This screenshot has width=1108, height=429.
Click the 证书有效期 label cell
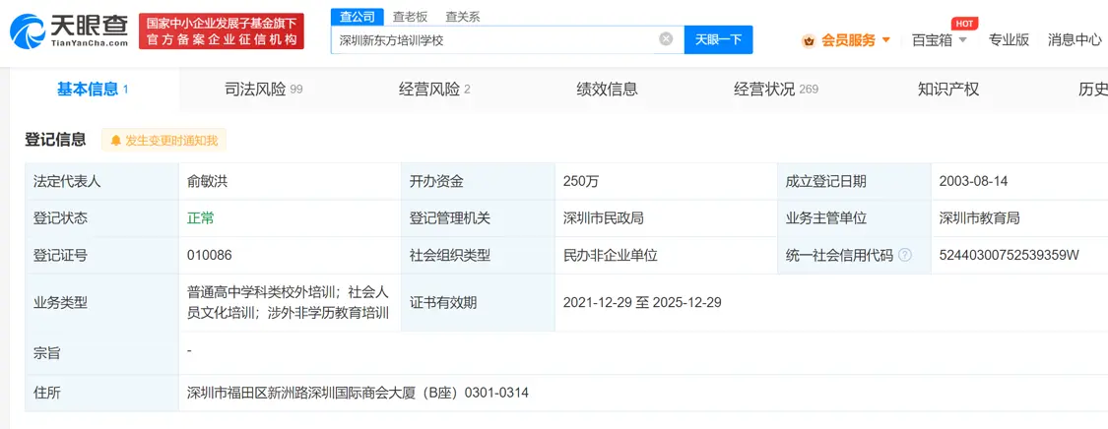(478, 303)
